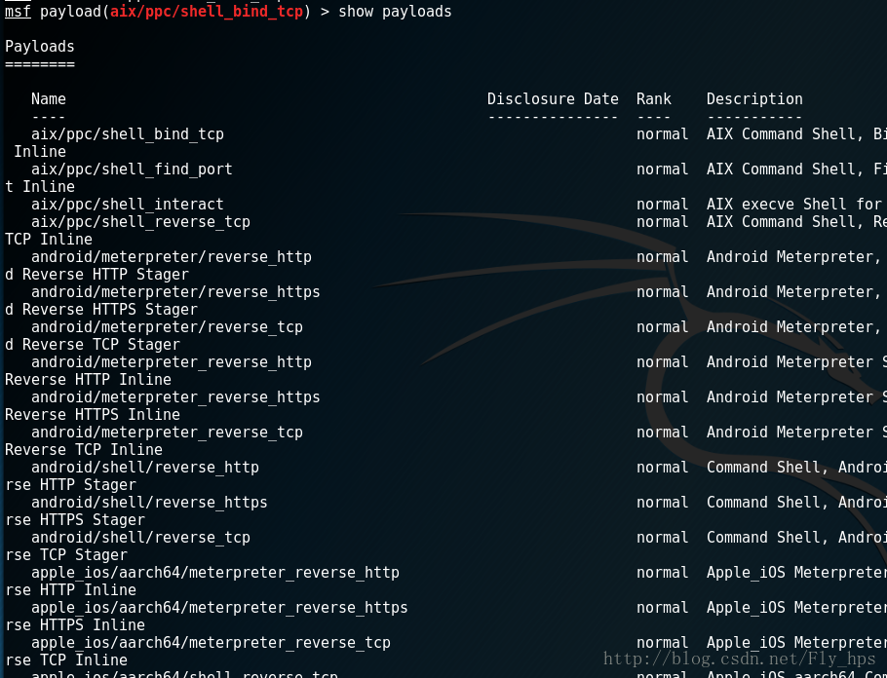The height and width of the screenshot is (678, 887).
Task: Click the wrapped 'd Reverse HTTP Stager' line
Action: pos(96,275)
